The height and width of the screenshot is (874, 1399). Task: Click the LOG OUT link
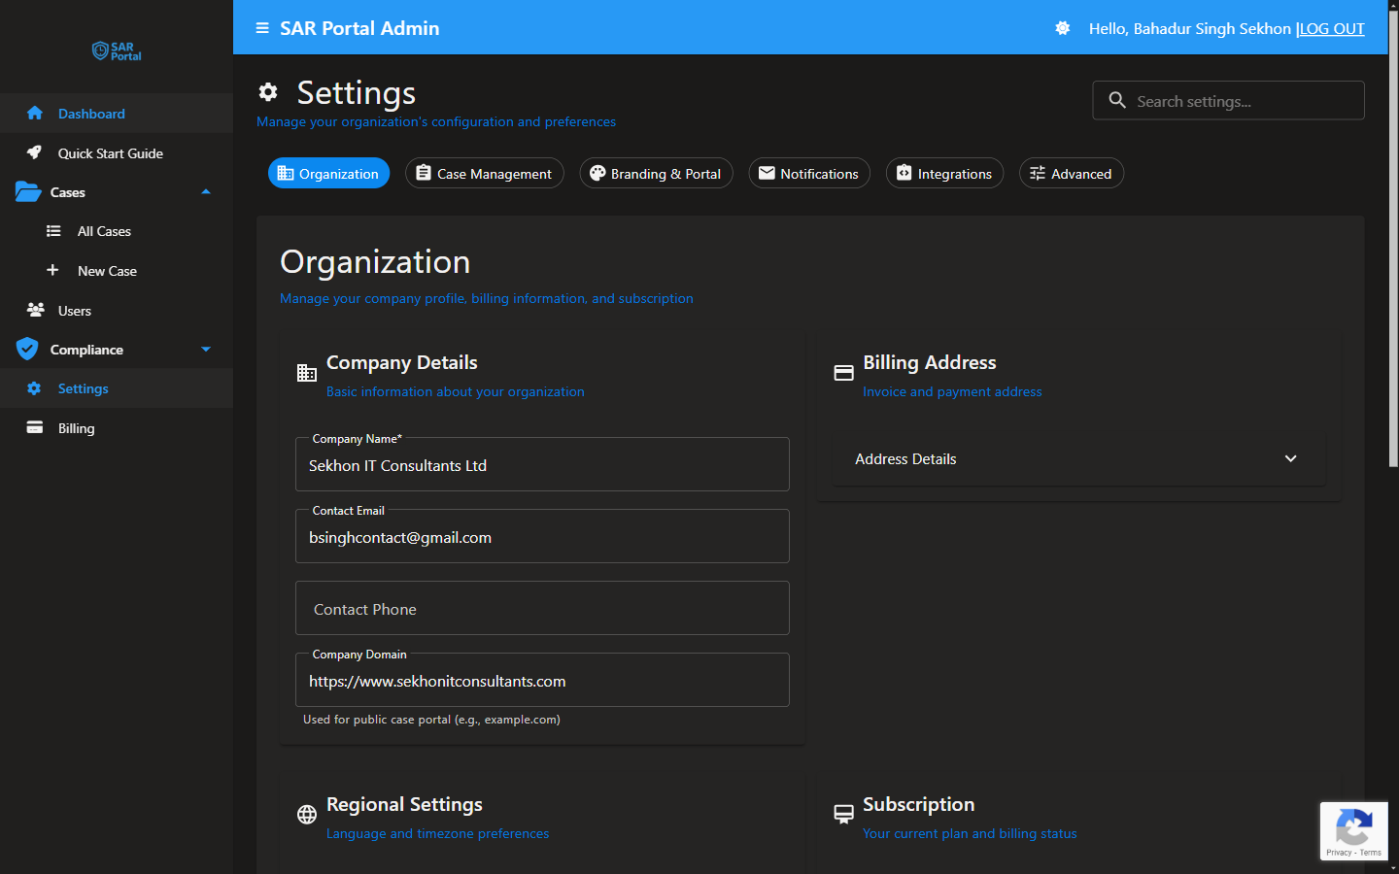pyautogui.click(x=1332, y=28)
